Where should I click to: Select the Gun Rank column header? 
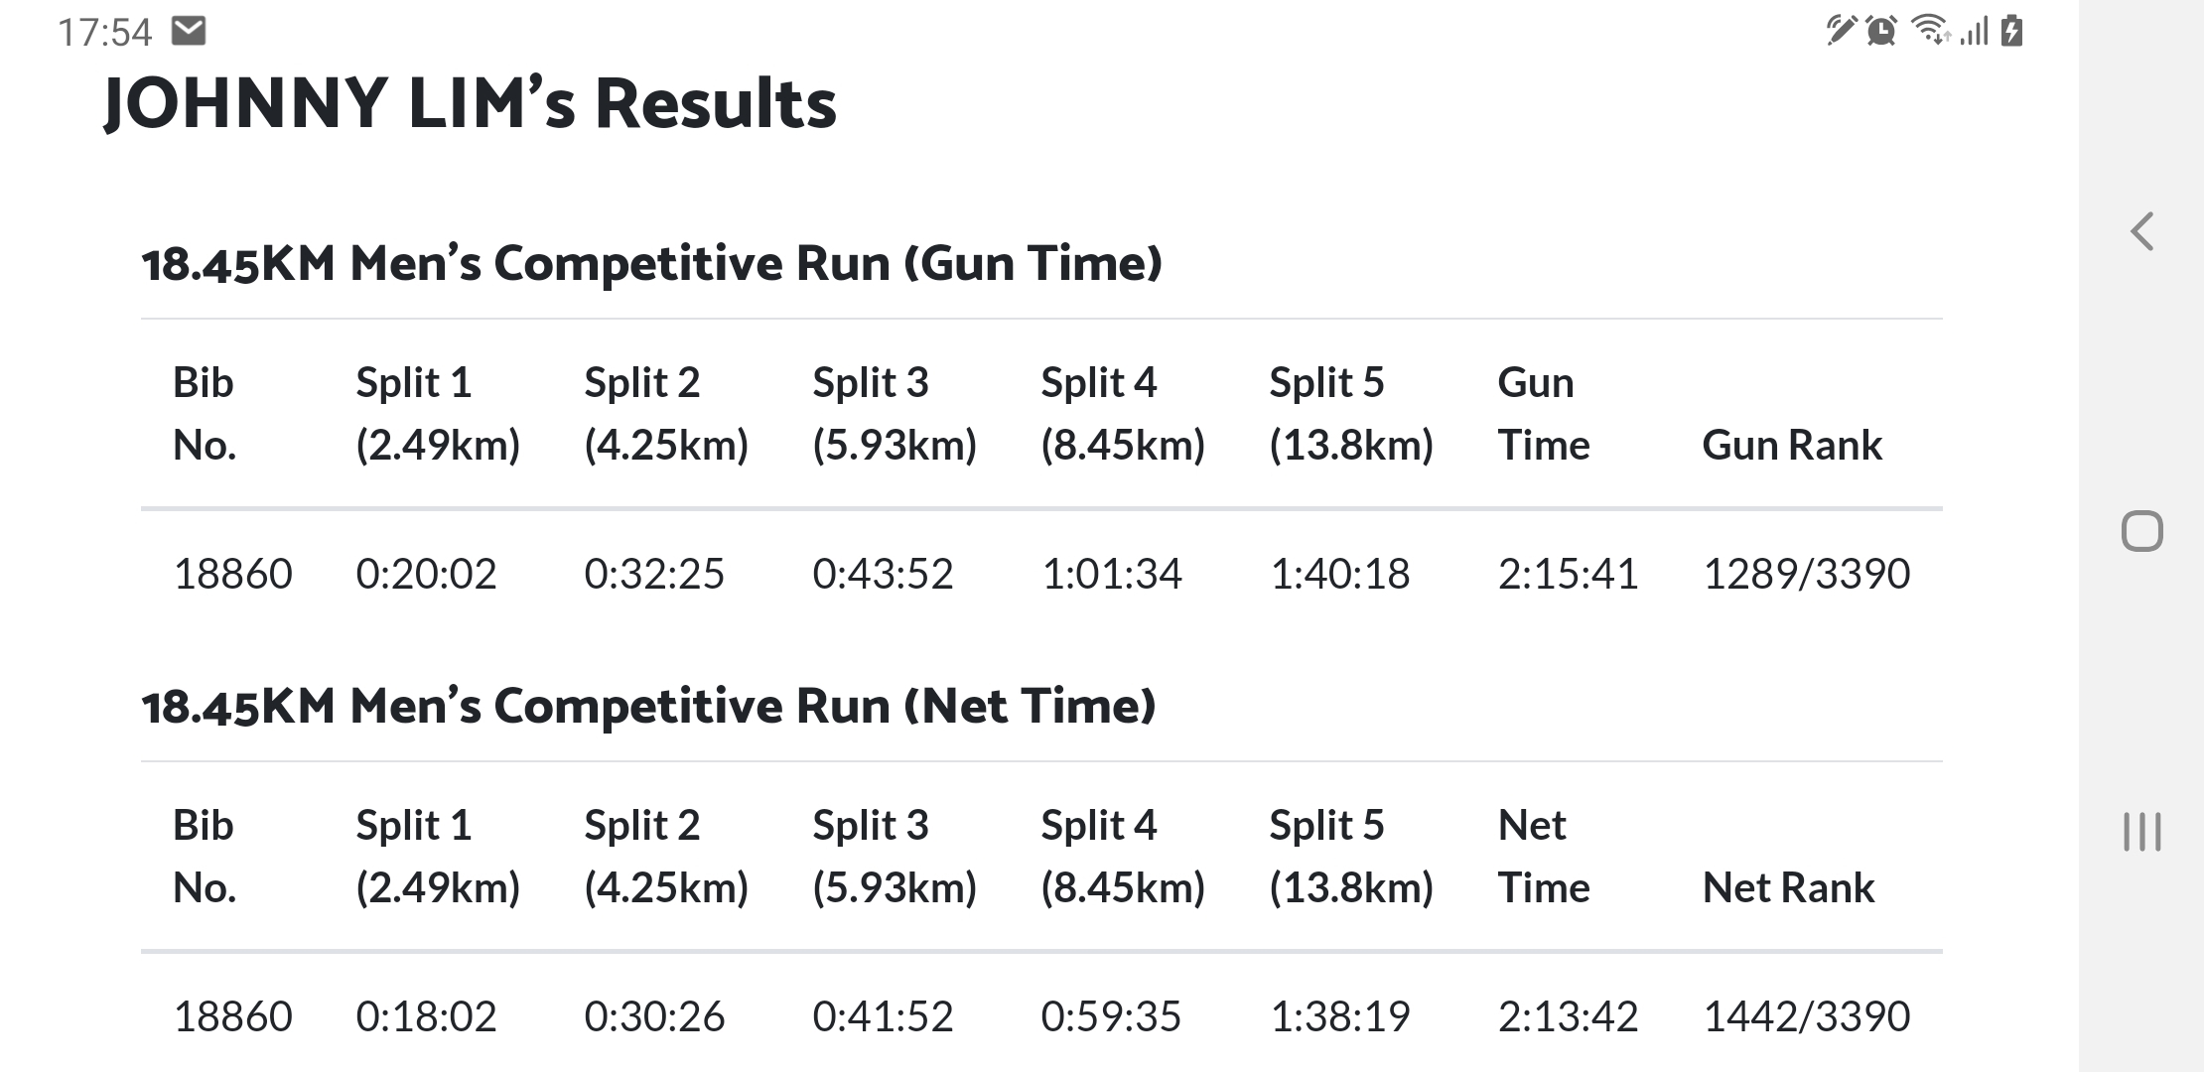(x=1792, y=445)
